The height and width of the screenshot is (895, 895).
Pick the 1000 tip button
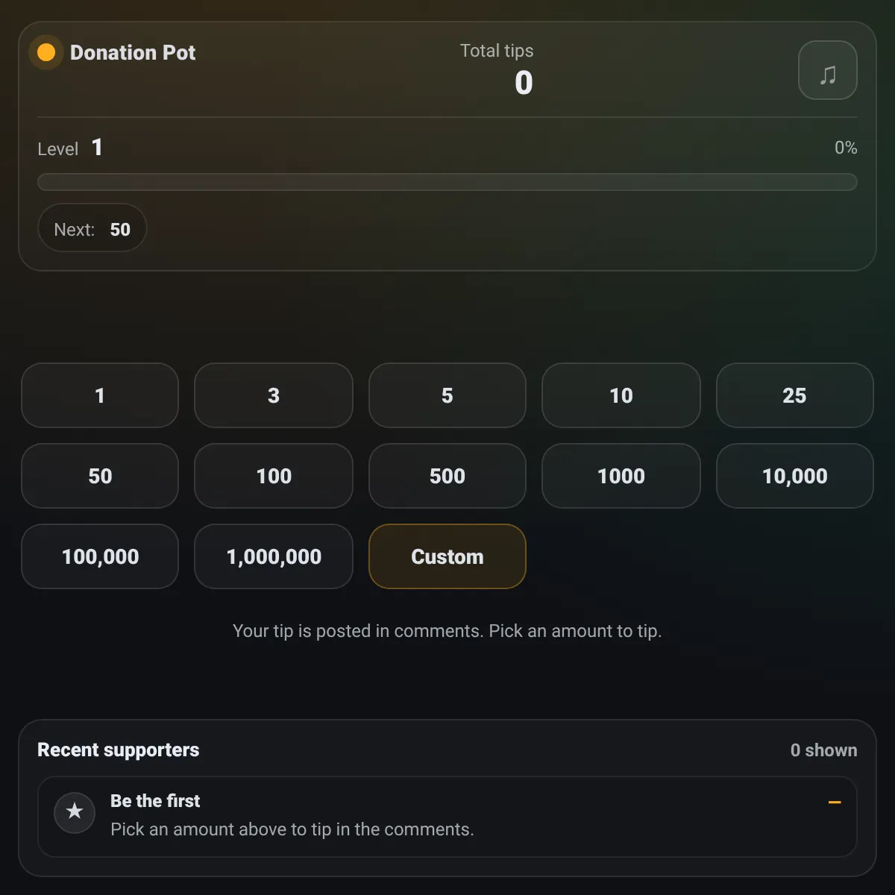click(621, 476)
